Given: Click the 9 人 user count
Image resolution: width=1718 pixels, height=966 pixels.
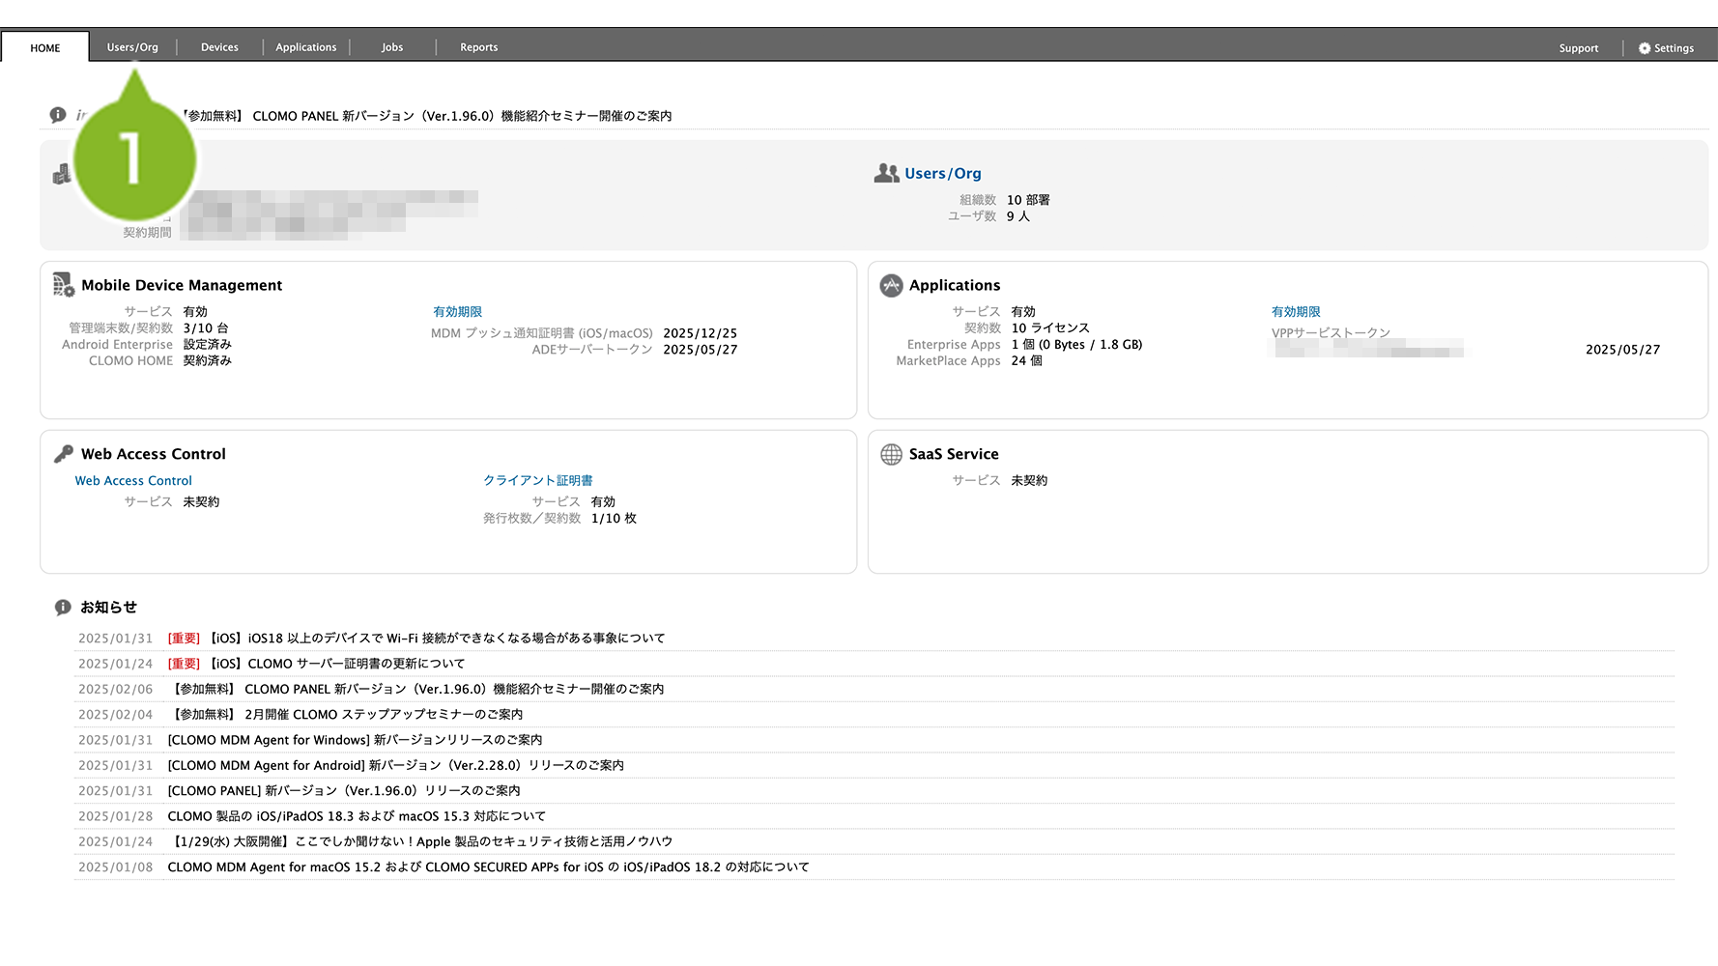Looking at the screenshot, I should pyautogui.click(x=1018, y=216).
